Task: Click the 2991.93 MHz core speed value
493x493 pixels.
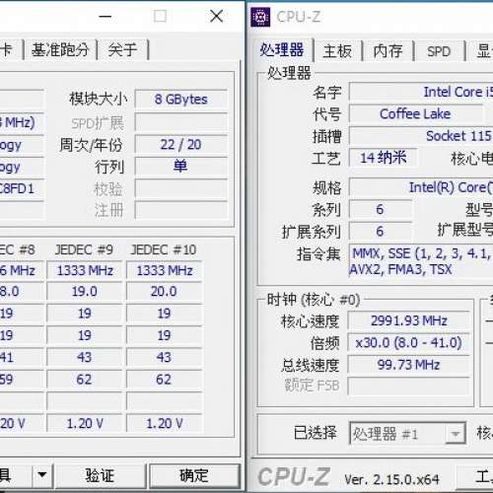Action: pyautogui.click(x=408, y=320)
